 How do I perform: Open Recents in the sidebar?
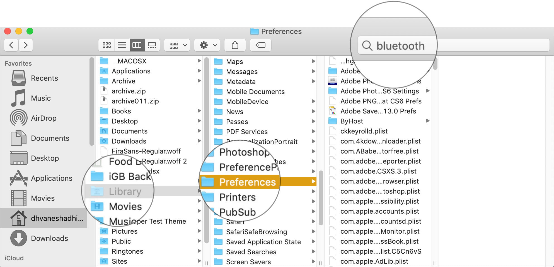tap(45, 78)
